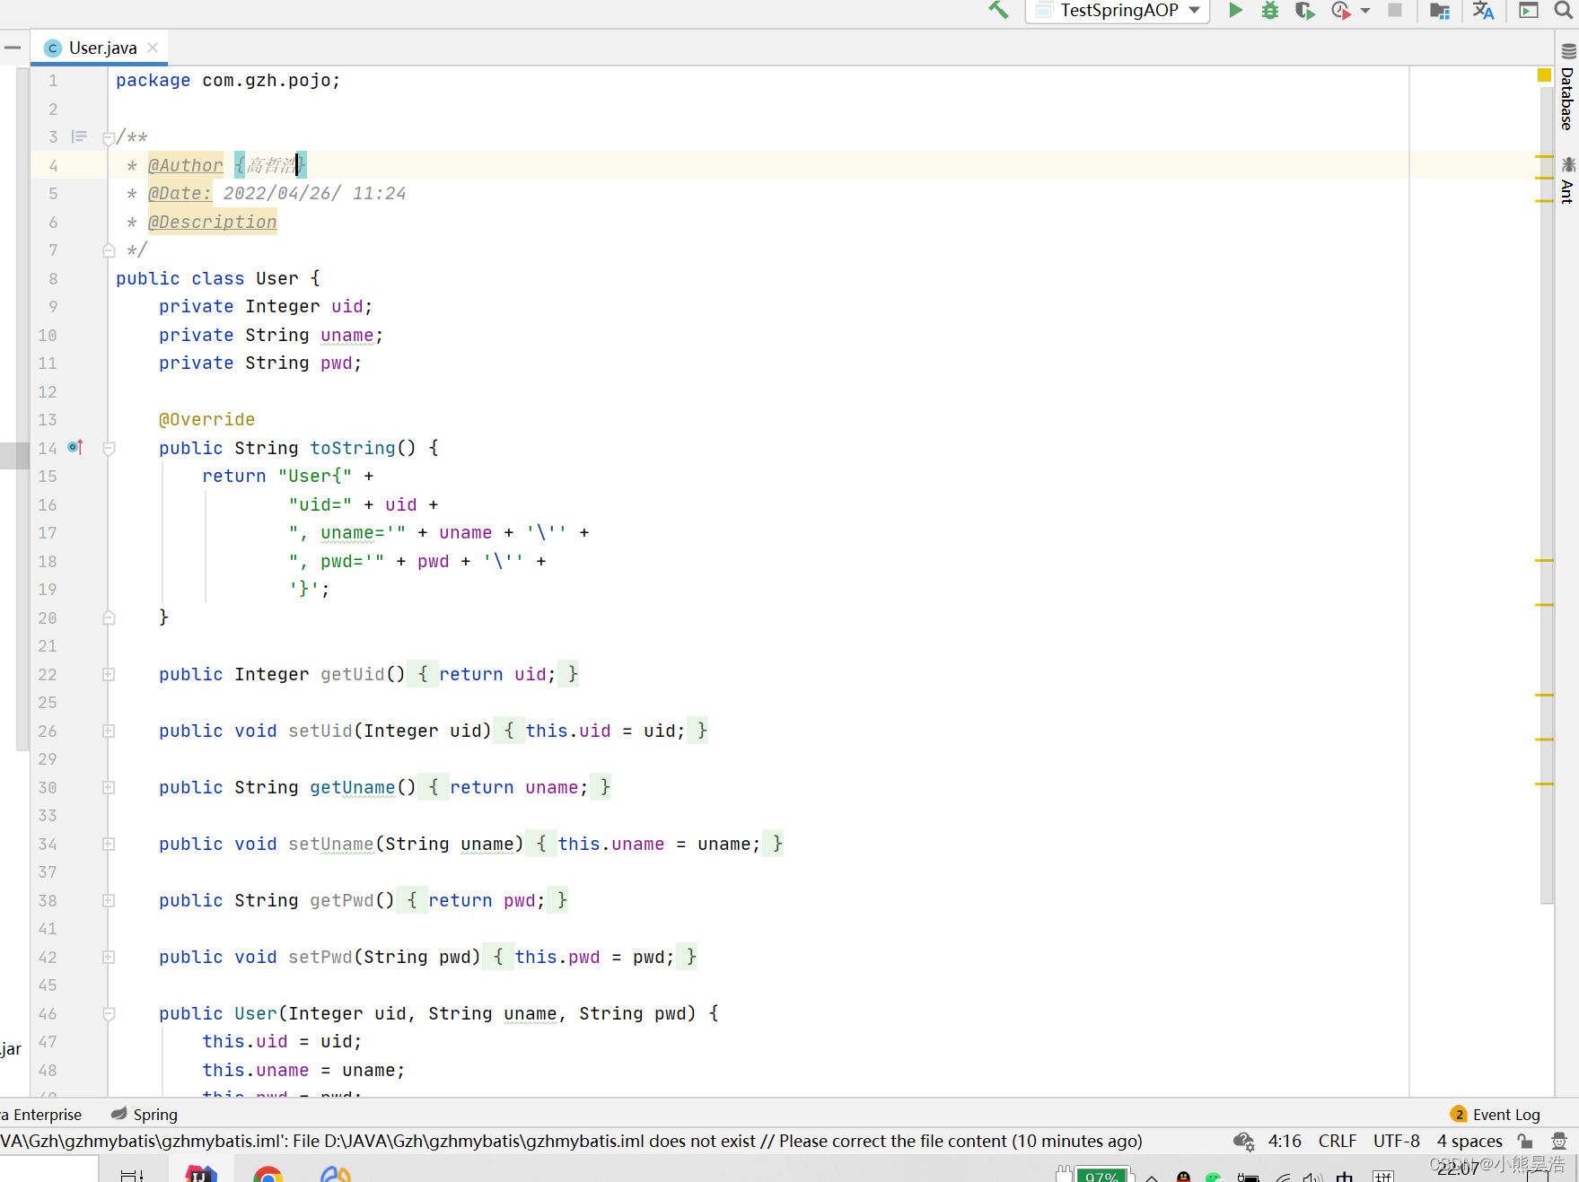Click the inspector hector icon in status bar
This screenshot has height=1182, width=1579.
click(x=1559, y=1141)
